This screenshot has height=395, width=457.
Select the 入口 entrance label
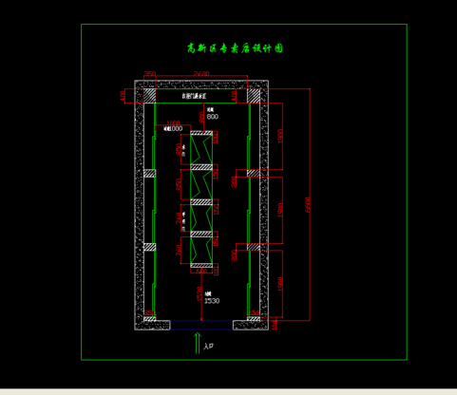point(208,346)
